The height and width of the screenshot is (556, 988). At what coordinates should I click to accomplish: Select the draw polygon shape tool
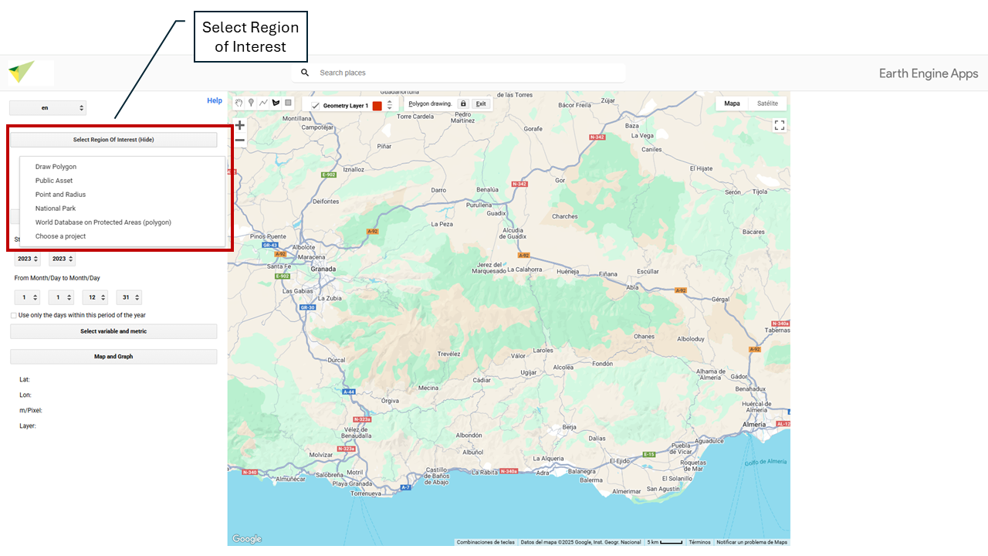(276, 103)
